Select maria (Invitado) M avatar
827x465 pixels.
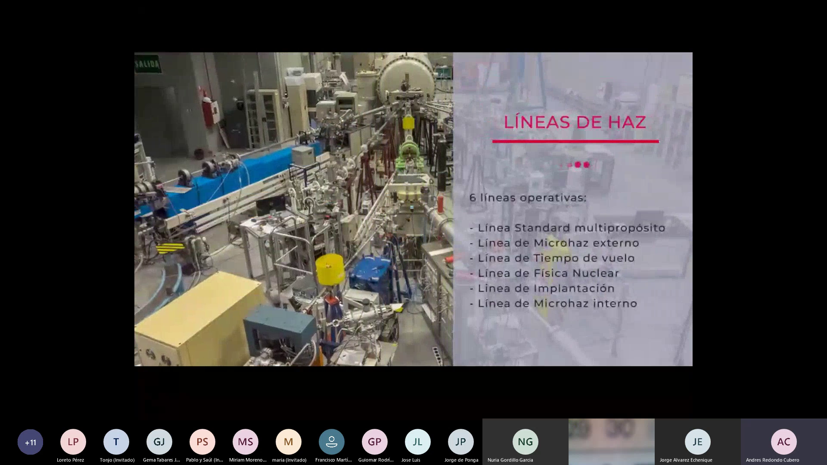pyautogui.click(x=289, y=442)
